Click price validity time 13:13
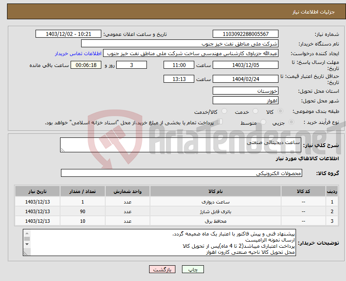Screen dimensions: 346x281 point(179,79)
